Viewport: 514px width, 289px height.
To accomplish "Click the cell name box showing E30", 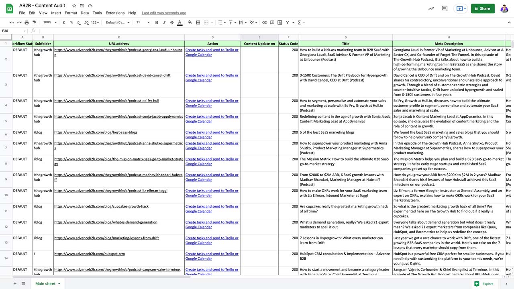I will click(x=12, y=31).
